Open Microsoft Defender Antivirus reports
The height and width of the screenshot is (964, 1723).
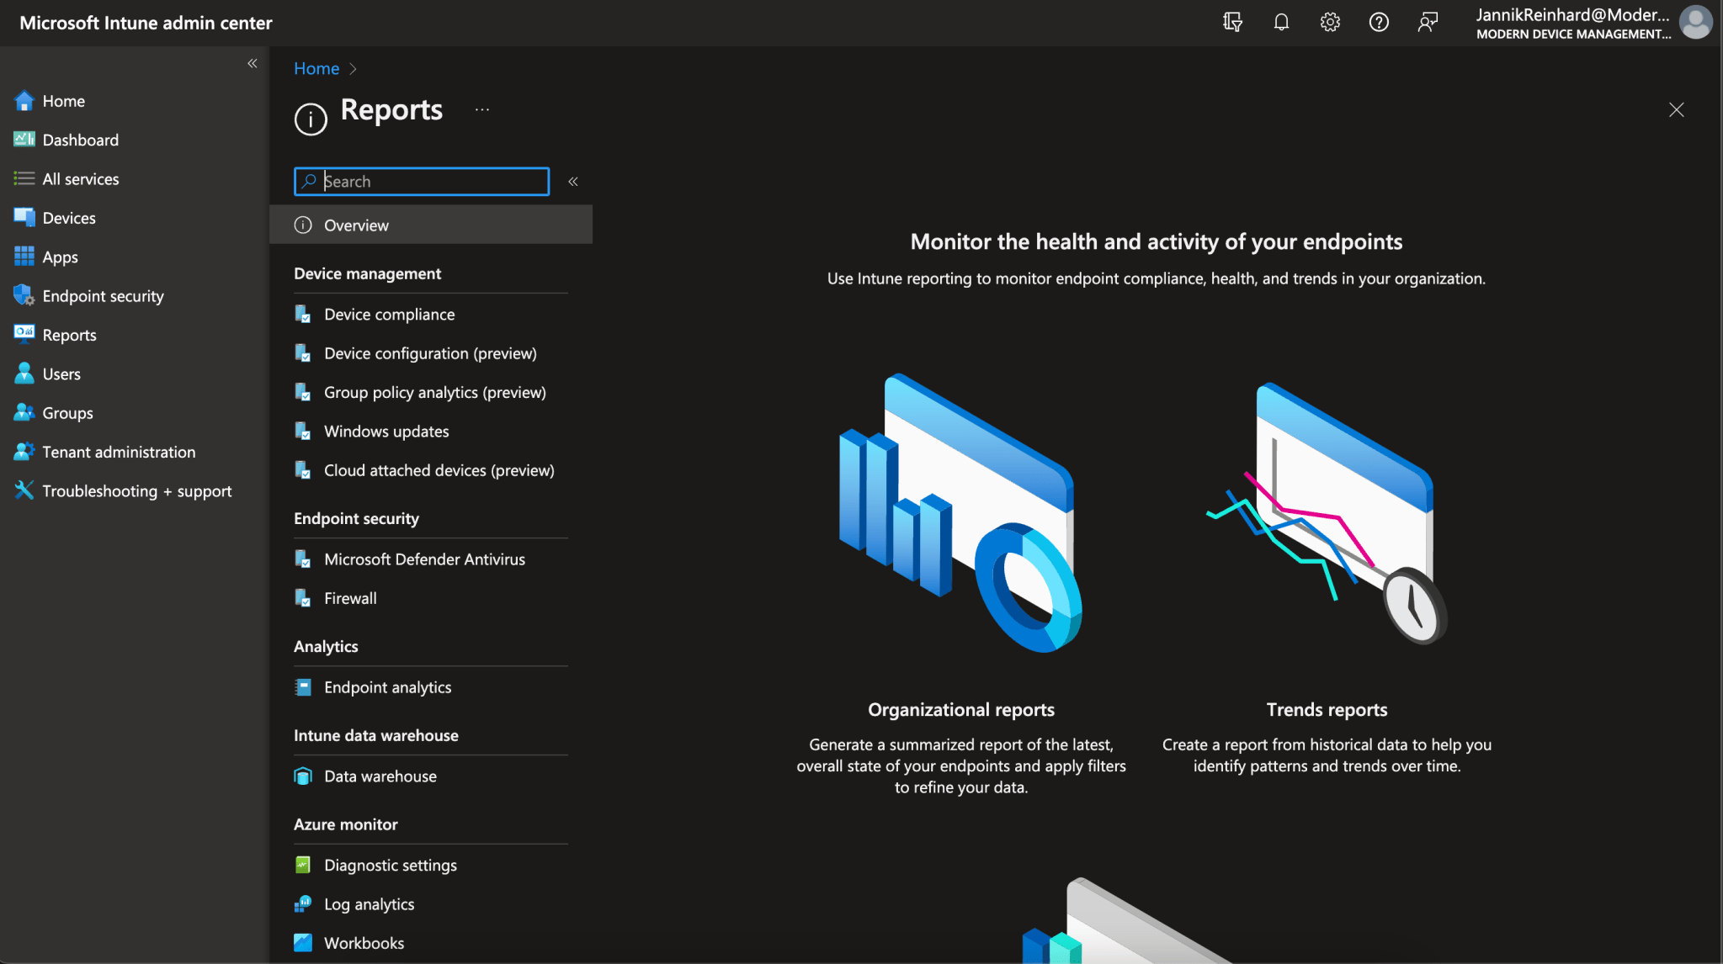[424, 559]
